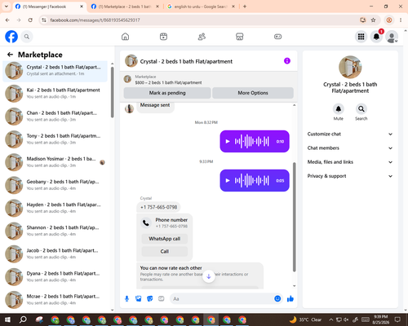Open the Mcrae conversation
408x326 pixels.
coord(55,300)
